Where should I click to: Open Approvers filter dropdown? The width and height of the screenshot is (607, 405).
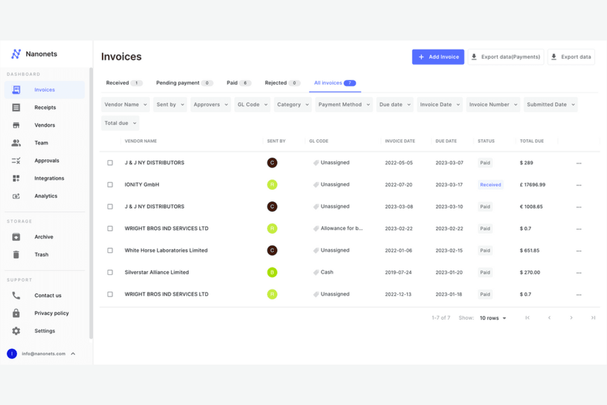coord(211,105)
